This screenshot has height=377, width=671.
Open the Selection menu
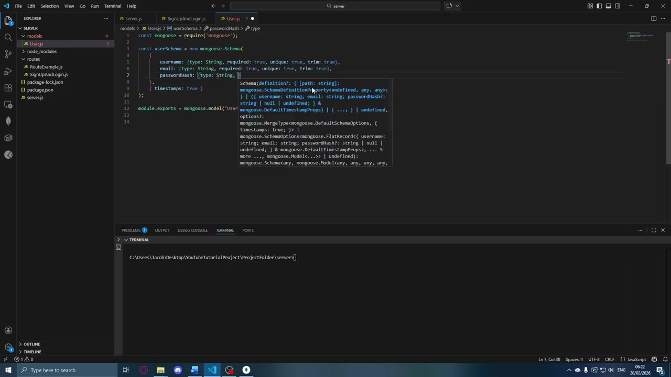[49, 6]
